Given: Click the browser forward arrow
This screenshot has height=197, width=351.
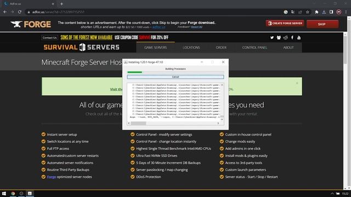Looking at the screenshot, I should [x=12, y=12].
